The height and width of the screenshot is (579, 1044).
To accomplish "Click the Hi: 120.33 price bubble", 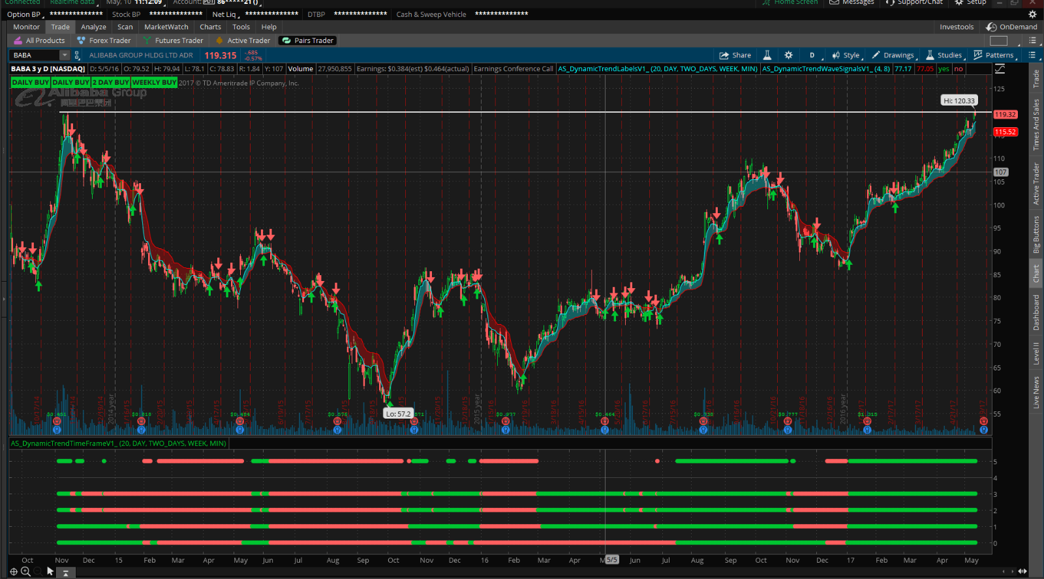I will click(959, 100).
